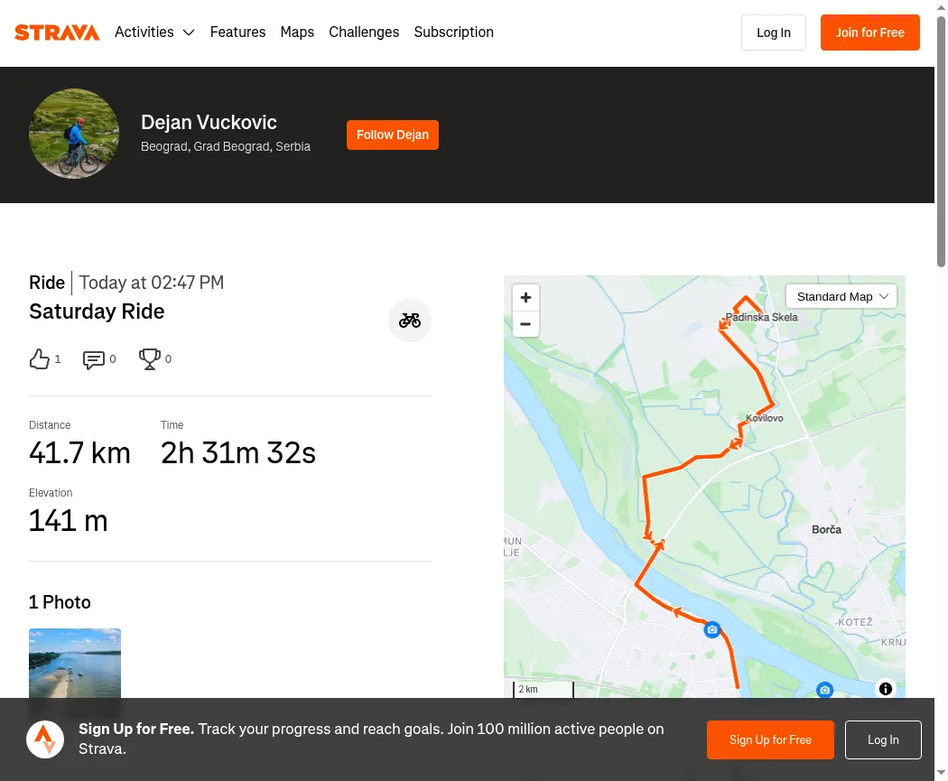
Task: Expand the Activities dropdown menu
Action: click(x=154, y=32)
